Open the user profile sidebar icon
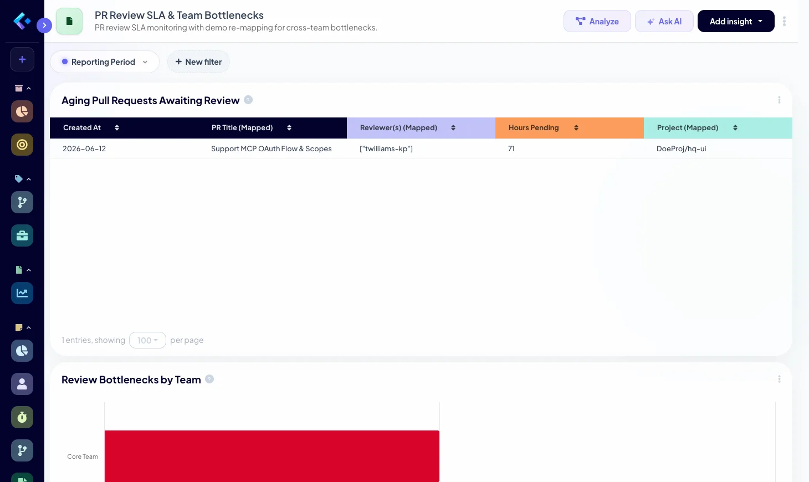The image size is (809, 482). point(22,384)
